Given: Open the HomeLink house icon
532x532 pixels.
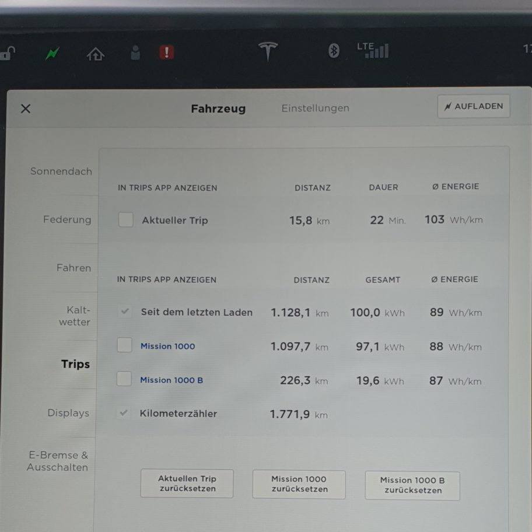Looking at the screenshot, I should 95,54.
